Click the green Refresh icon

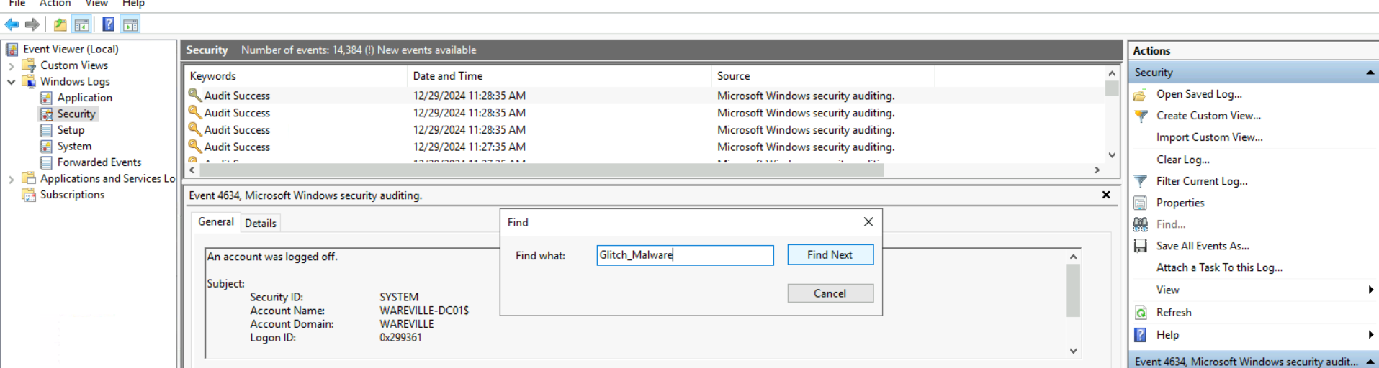click(1141, 313)
